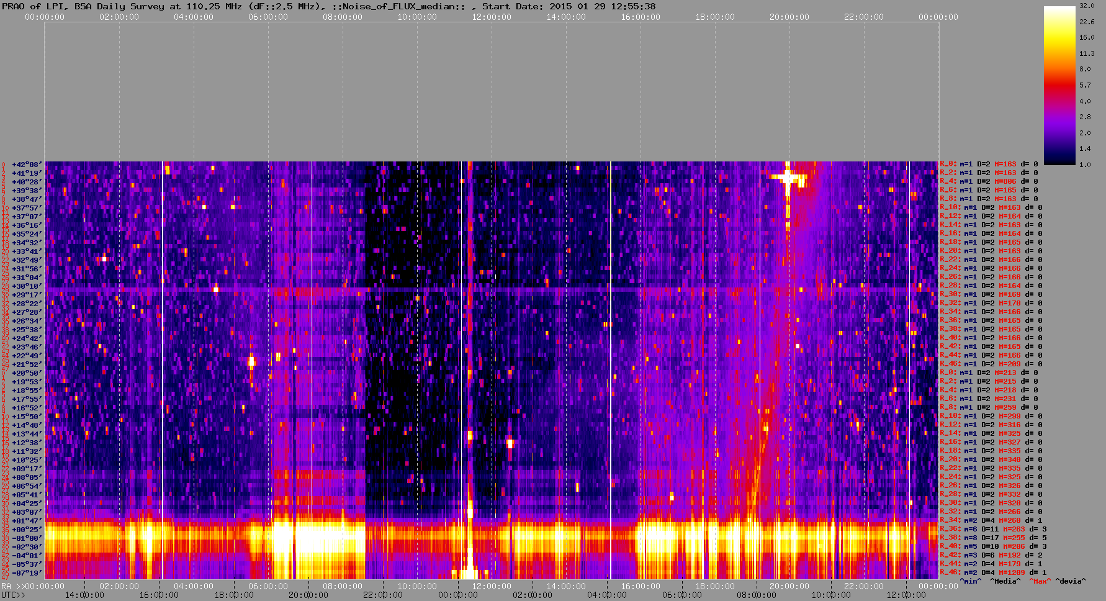Click the UTC>> axis label
The image size is (1106, 601).
click(14, 595)
